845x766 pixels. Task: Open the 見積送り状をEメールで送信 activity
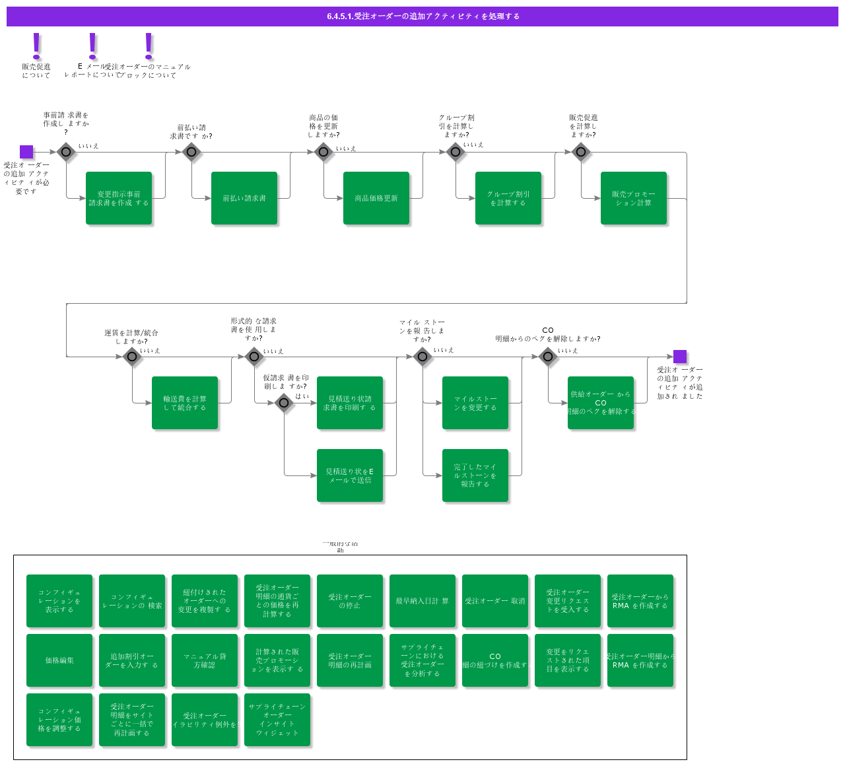pos(350,475)
